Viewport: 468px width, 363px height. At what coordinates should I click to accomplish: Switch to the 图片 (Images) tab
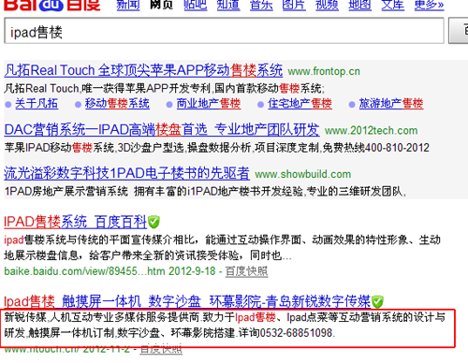294,5
